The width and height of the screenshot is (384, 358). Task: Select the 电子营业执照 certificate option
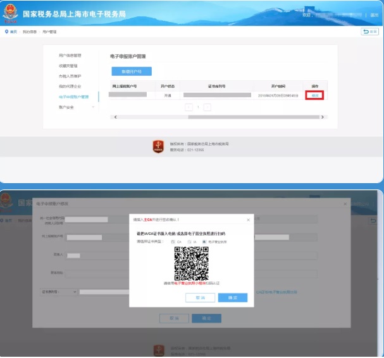click(x=204, y=242)
